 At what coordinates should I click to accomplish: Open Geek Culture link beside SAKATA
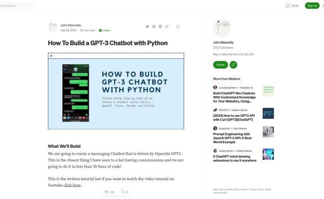[x=240, y=110]
